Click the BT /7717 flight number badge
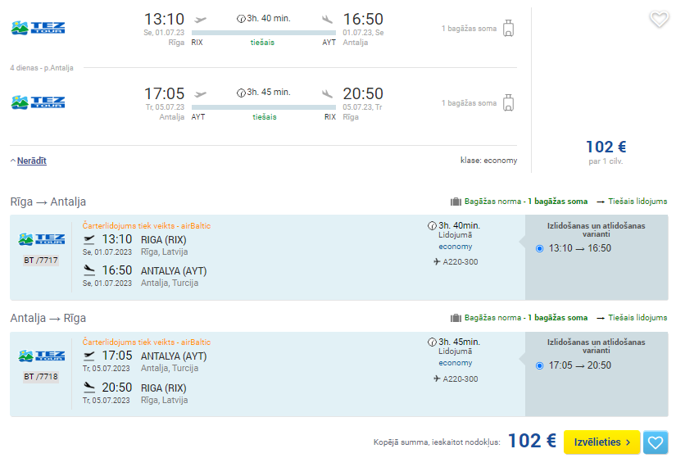676x467 pixels. (x=40, y=261)
